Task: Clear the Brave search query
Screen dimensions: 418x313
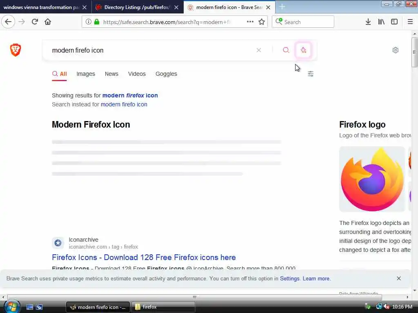Action: pyautogui.click(x=258, y=50)
